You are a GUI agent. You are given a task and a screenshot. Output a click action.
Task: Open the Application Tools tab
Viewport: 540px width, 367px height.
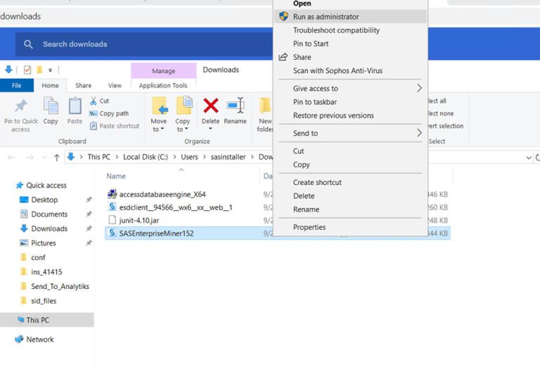(163, 85)
